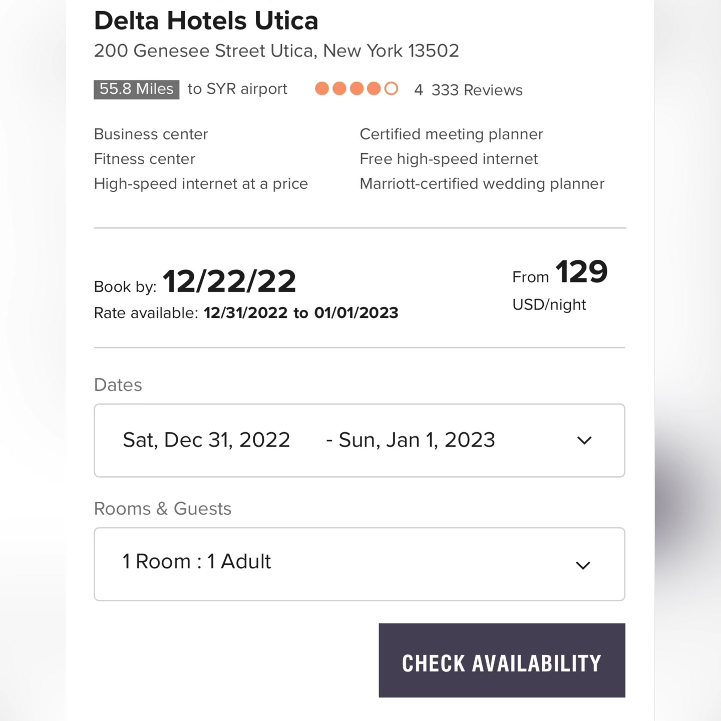Select the 55.8 Miles distance badge

coord(136,89)
